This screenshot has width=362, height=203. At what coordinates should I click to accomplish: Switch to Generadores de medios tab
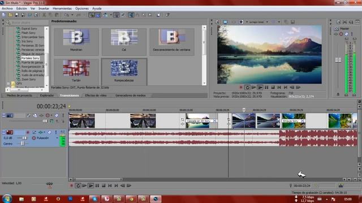pyautogui.click(x=131, y=95)
